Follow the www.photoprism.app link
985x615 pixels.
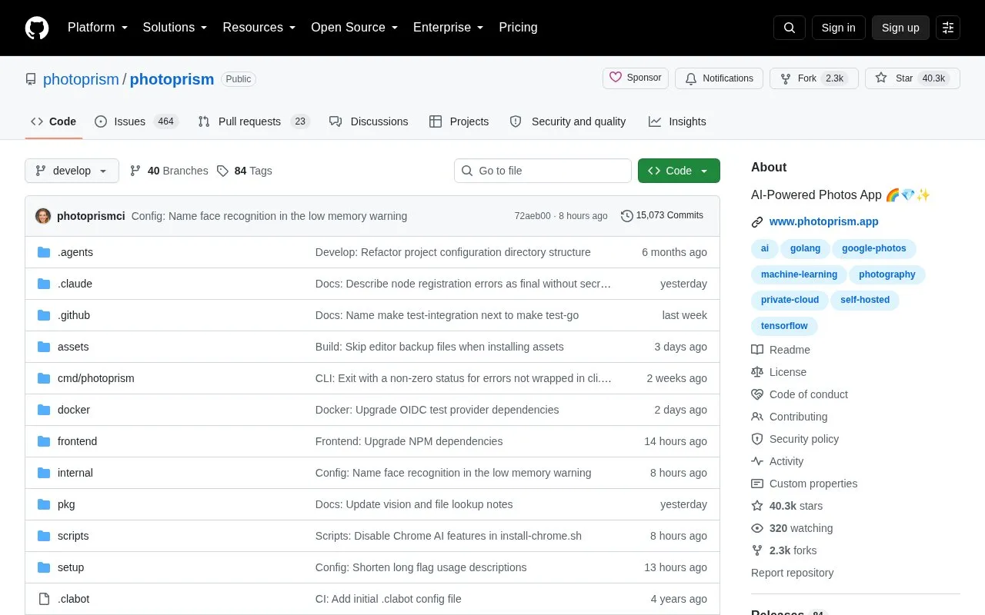pyautogui.click(x=823, y=221)
